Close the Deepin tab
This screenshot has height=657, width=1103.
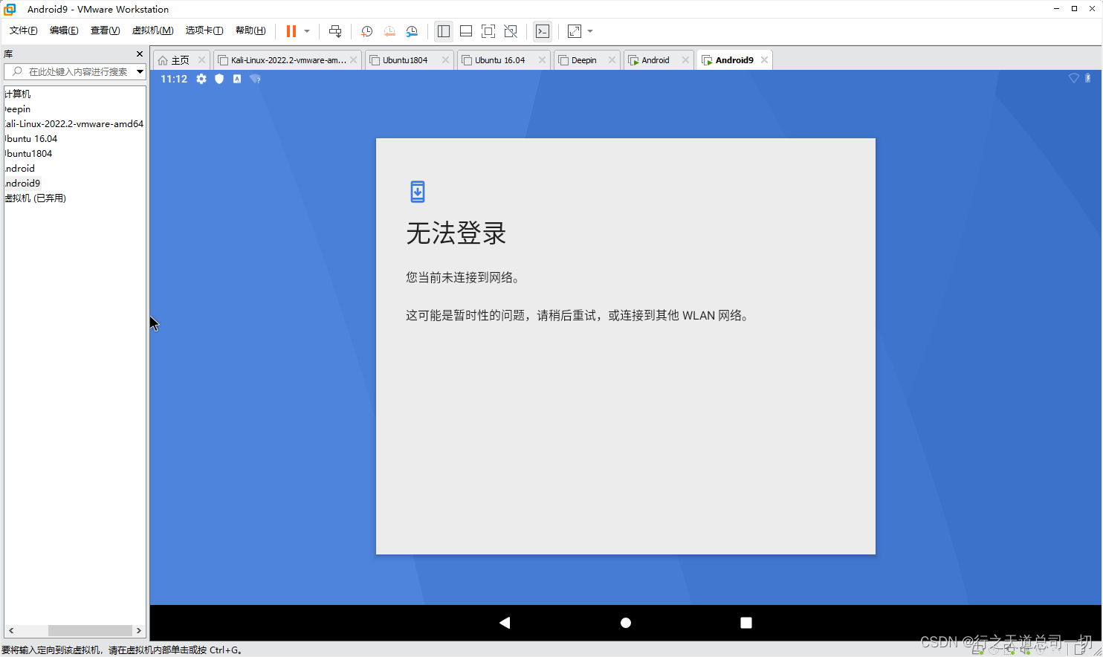point(612,60)
